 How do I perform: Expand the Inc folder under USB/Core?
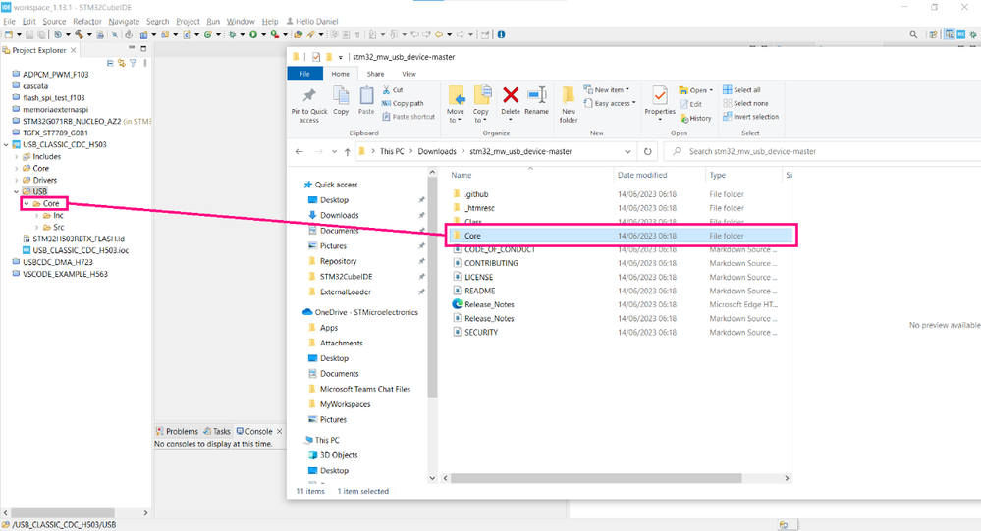point(37,216)
